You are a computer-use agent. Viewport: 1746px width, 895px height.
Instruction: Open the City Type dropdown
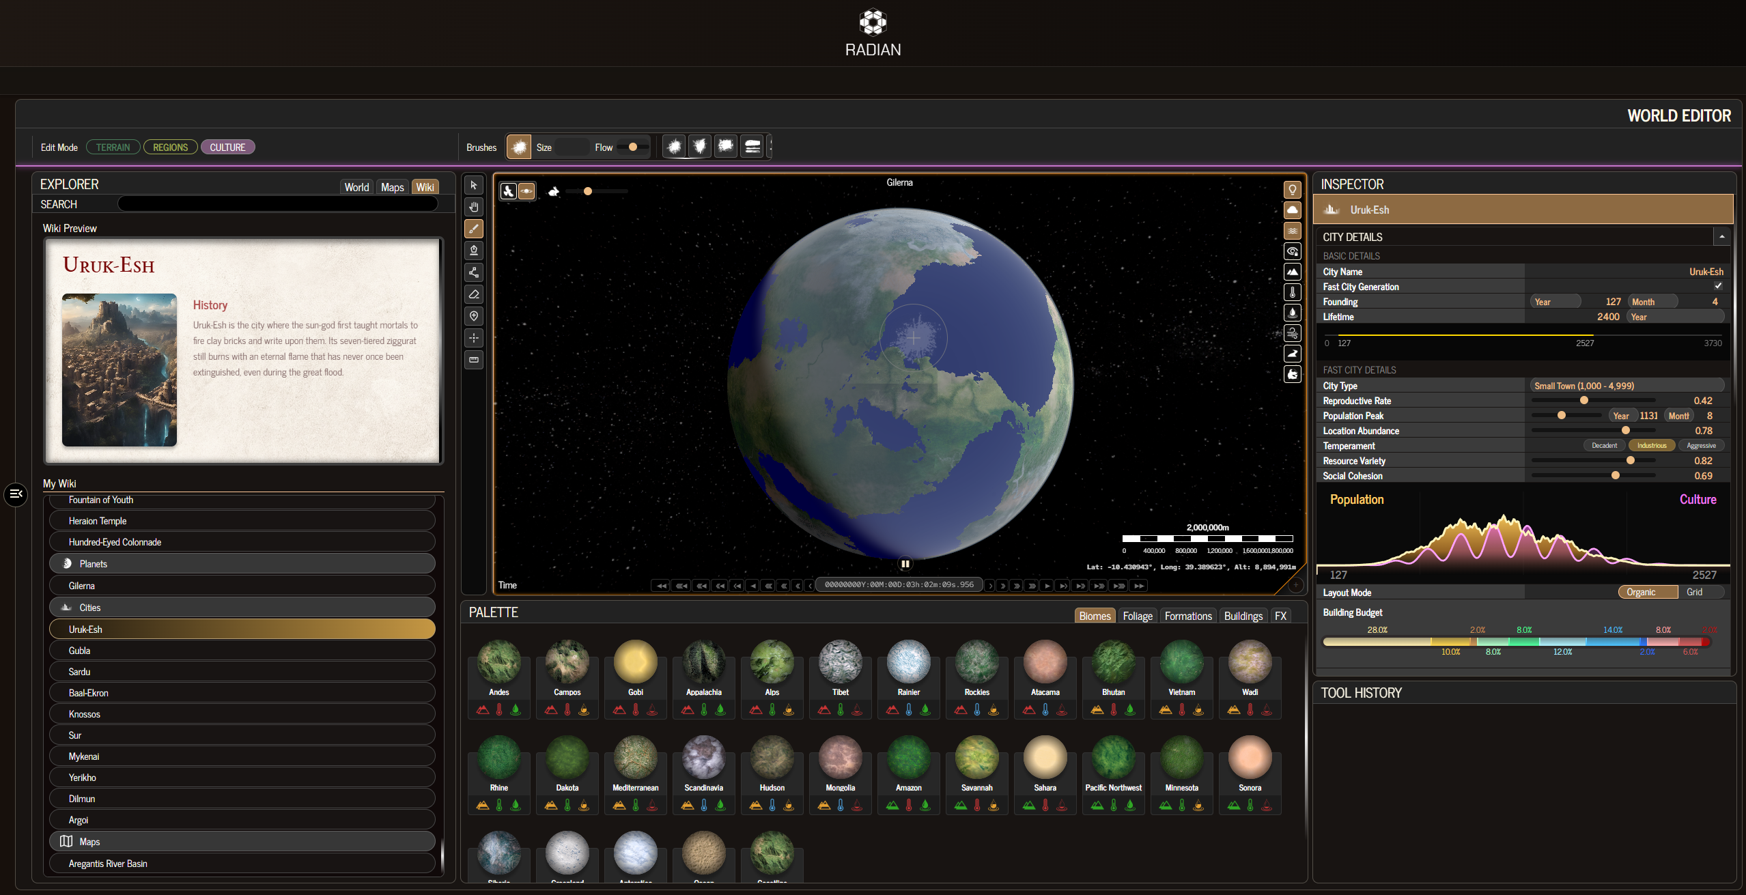[1627, 386]
